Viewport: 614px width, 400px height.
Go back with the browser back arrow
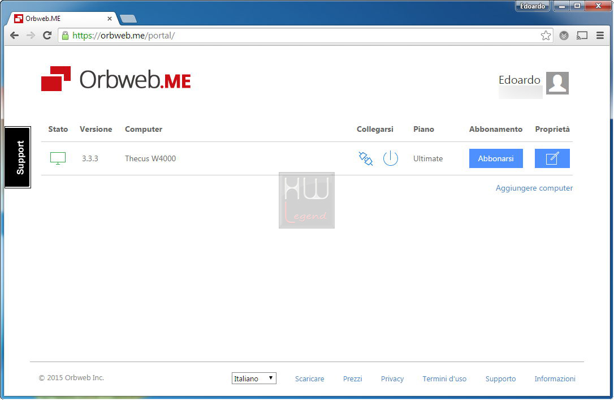tap(15, 36)
